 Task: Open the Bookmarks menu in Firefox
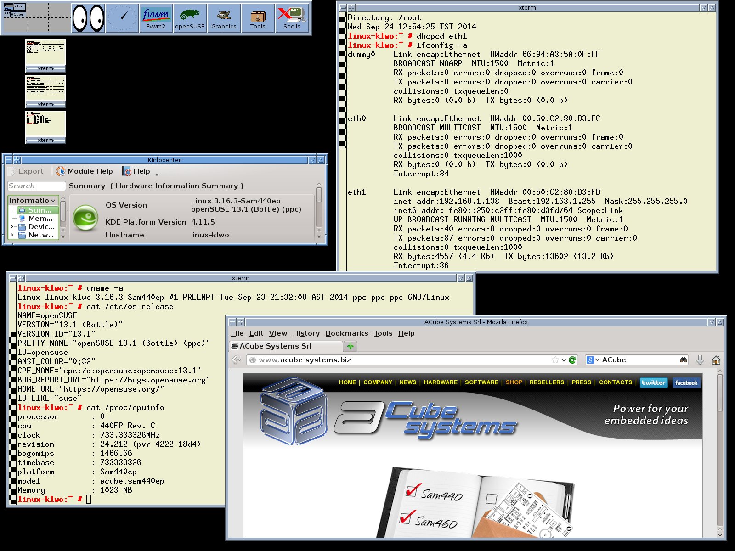click(346, 333)
